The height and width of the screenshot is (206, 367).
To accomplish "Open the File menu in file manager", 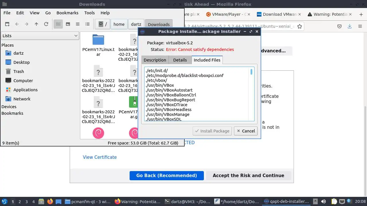I will 7,13.
